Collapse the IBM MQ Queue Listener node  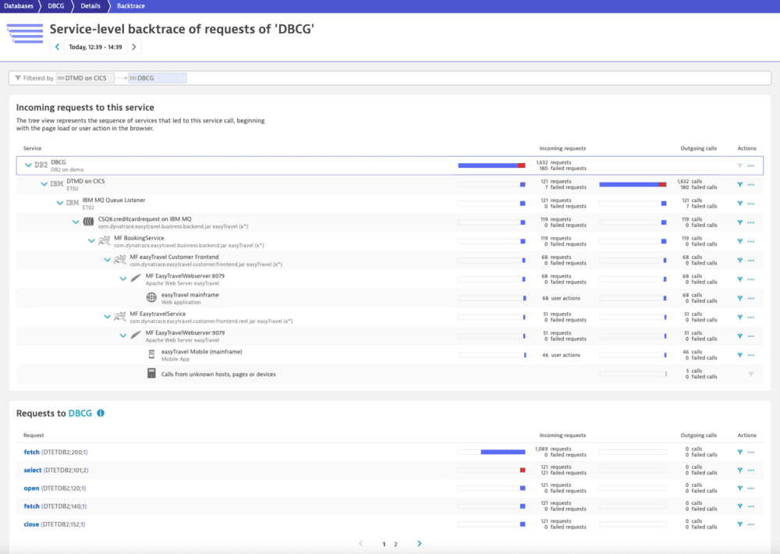(60, 203)
